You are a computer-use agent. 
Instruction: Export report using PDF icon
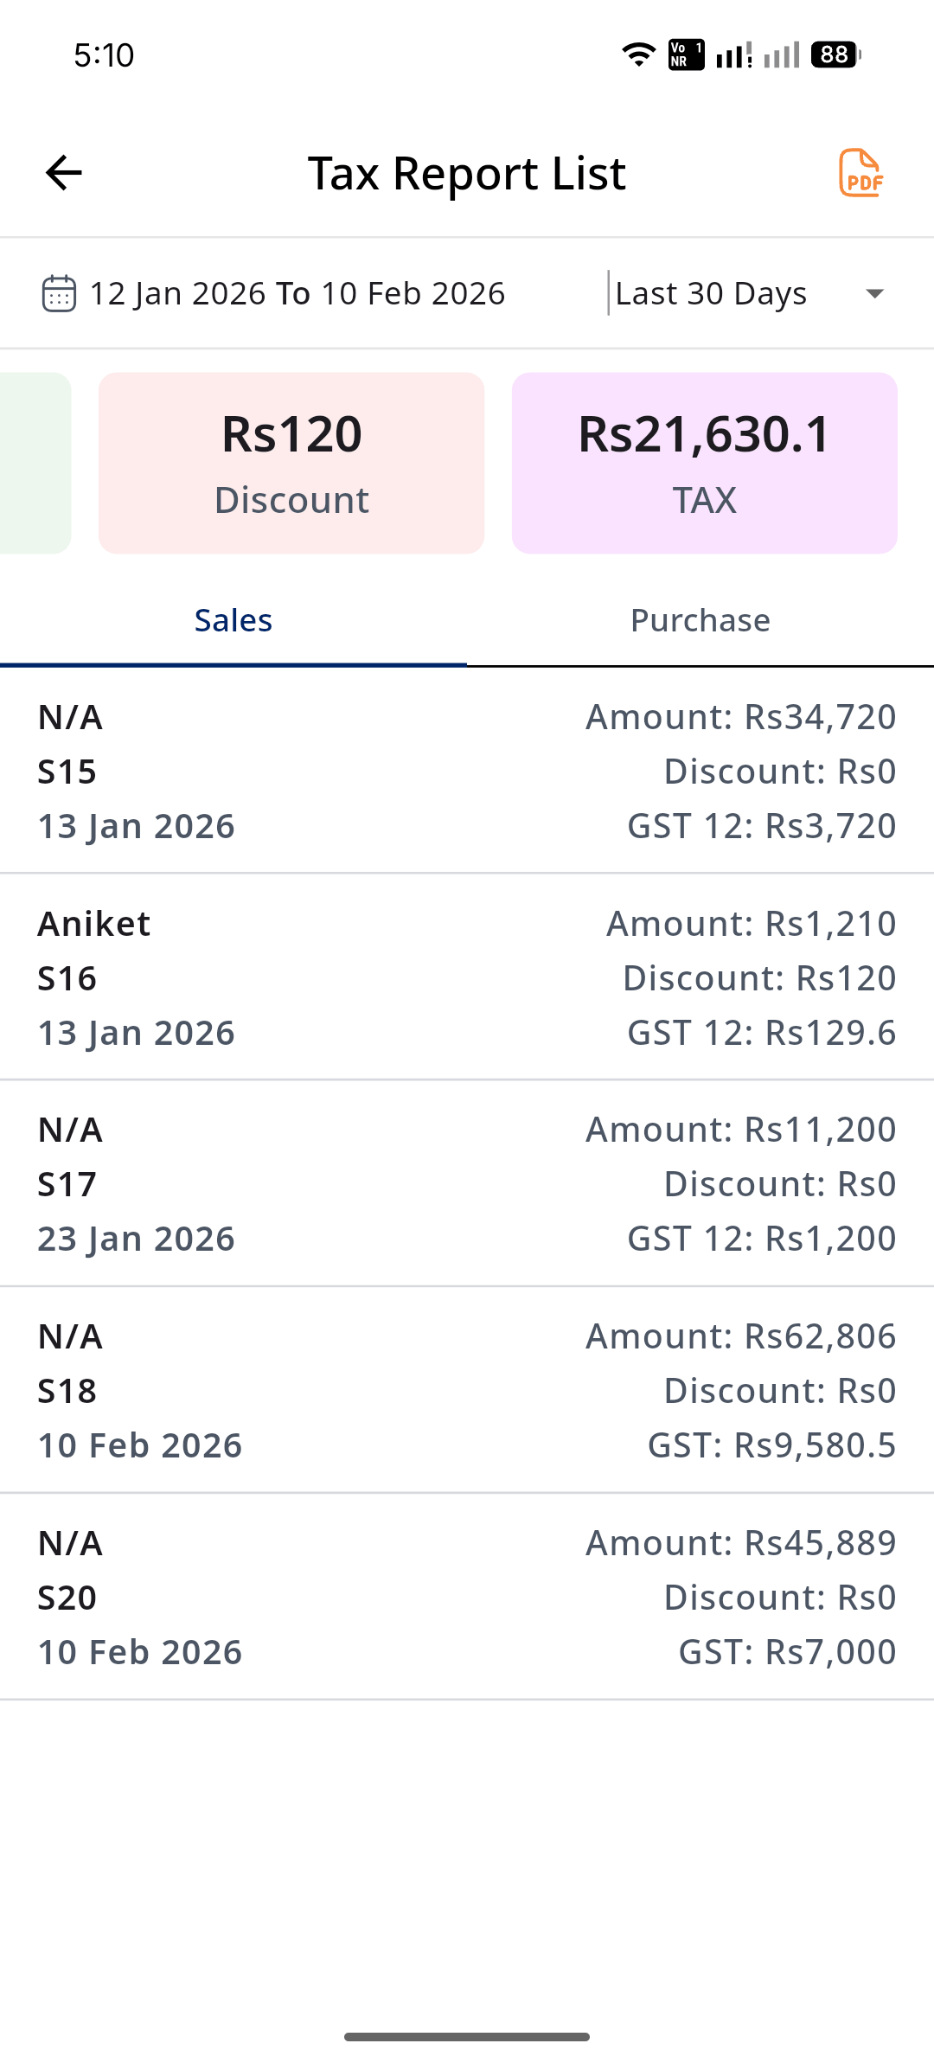pos(860,173)
